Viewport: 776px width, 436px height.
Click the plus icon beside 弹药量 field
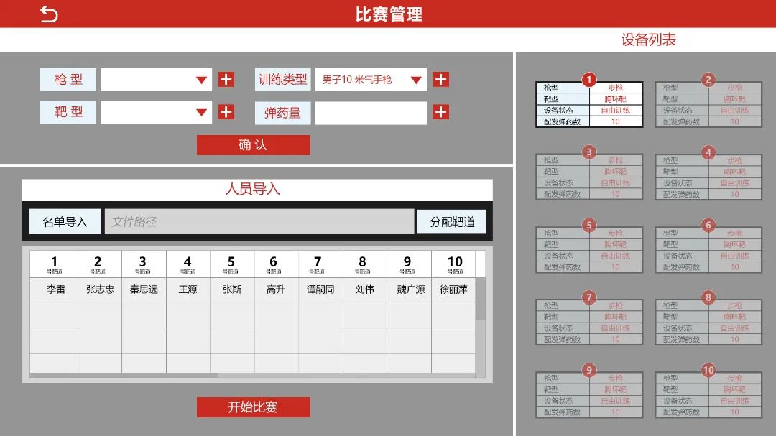[x=441, y=112]
